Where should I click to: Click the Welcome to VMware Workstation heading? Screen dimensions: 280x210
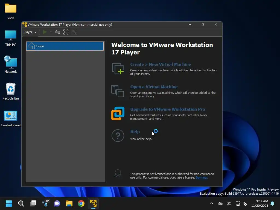[x=162, y=49]
